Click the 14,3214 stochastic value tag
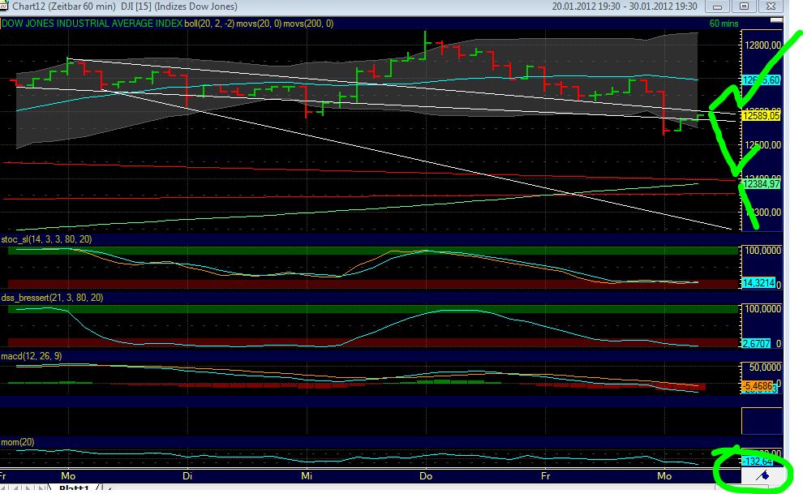The image size is (803, 494). coord(758,283)
